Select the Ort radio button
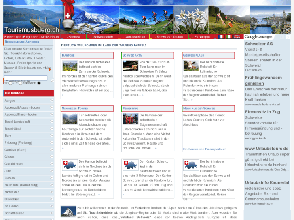This screenshot has width=294, height=220. (x=21, y=83)
